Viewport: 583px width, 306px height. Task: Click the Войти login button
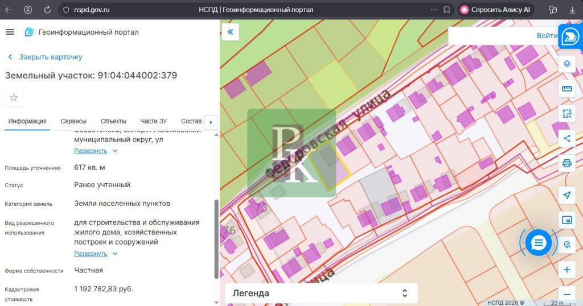(x=547, y=35)
